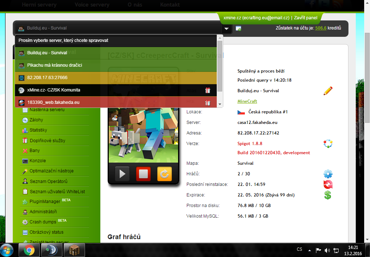
Task: Click the dropdown list scroll-up arrow
Action: point(220,38)
